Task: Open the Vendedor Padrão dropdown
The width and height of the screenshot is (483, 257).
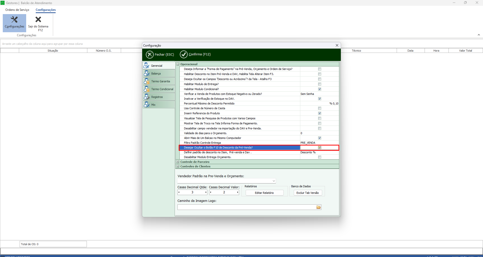Action: click(x=274, y=181)
